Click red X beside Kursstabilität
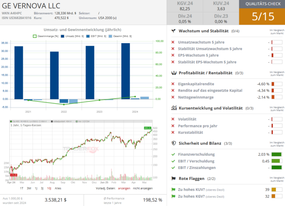 (x=173, y=132)
